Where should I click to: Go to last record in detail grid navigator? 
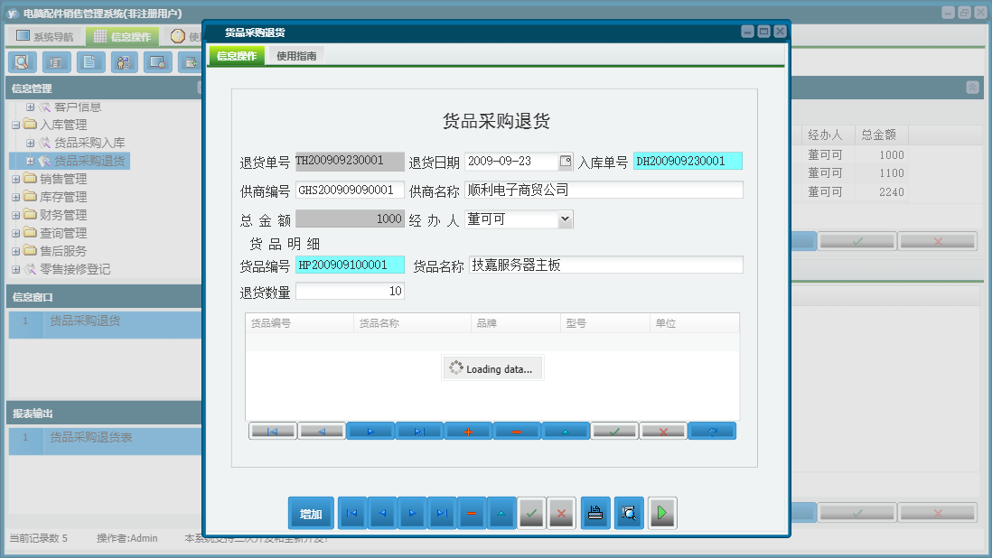[x=419, y=431]
